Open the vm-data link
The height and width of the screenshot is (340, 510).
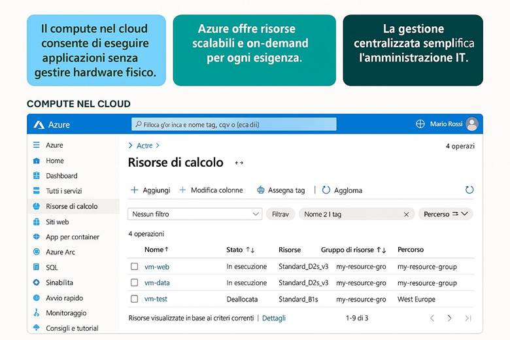[x=157, y=282]
